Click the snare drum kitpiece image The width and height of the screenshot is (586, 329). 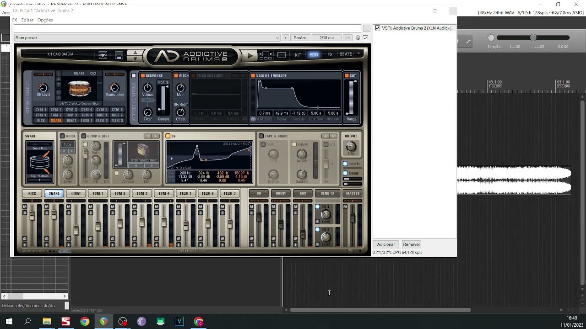(x=79, y=89)
